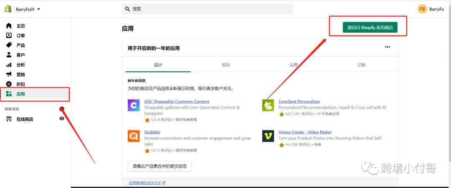Image resolution: width=451 pixels, height=188 pixels.
Task: Open LimeSpot Personalizer link
Action: pyautogui.click(x=299, y=102)
